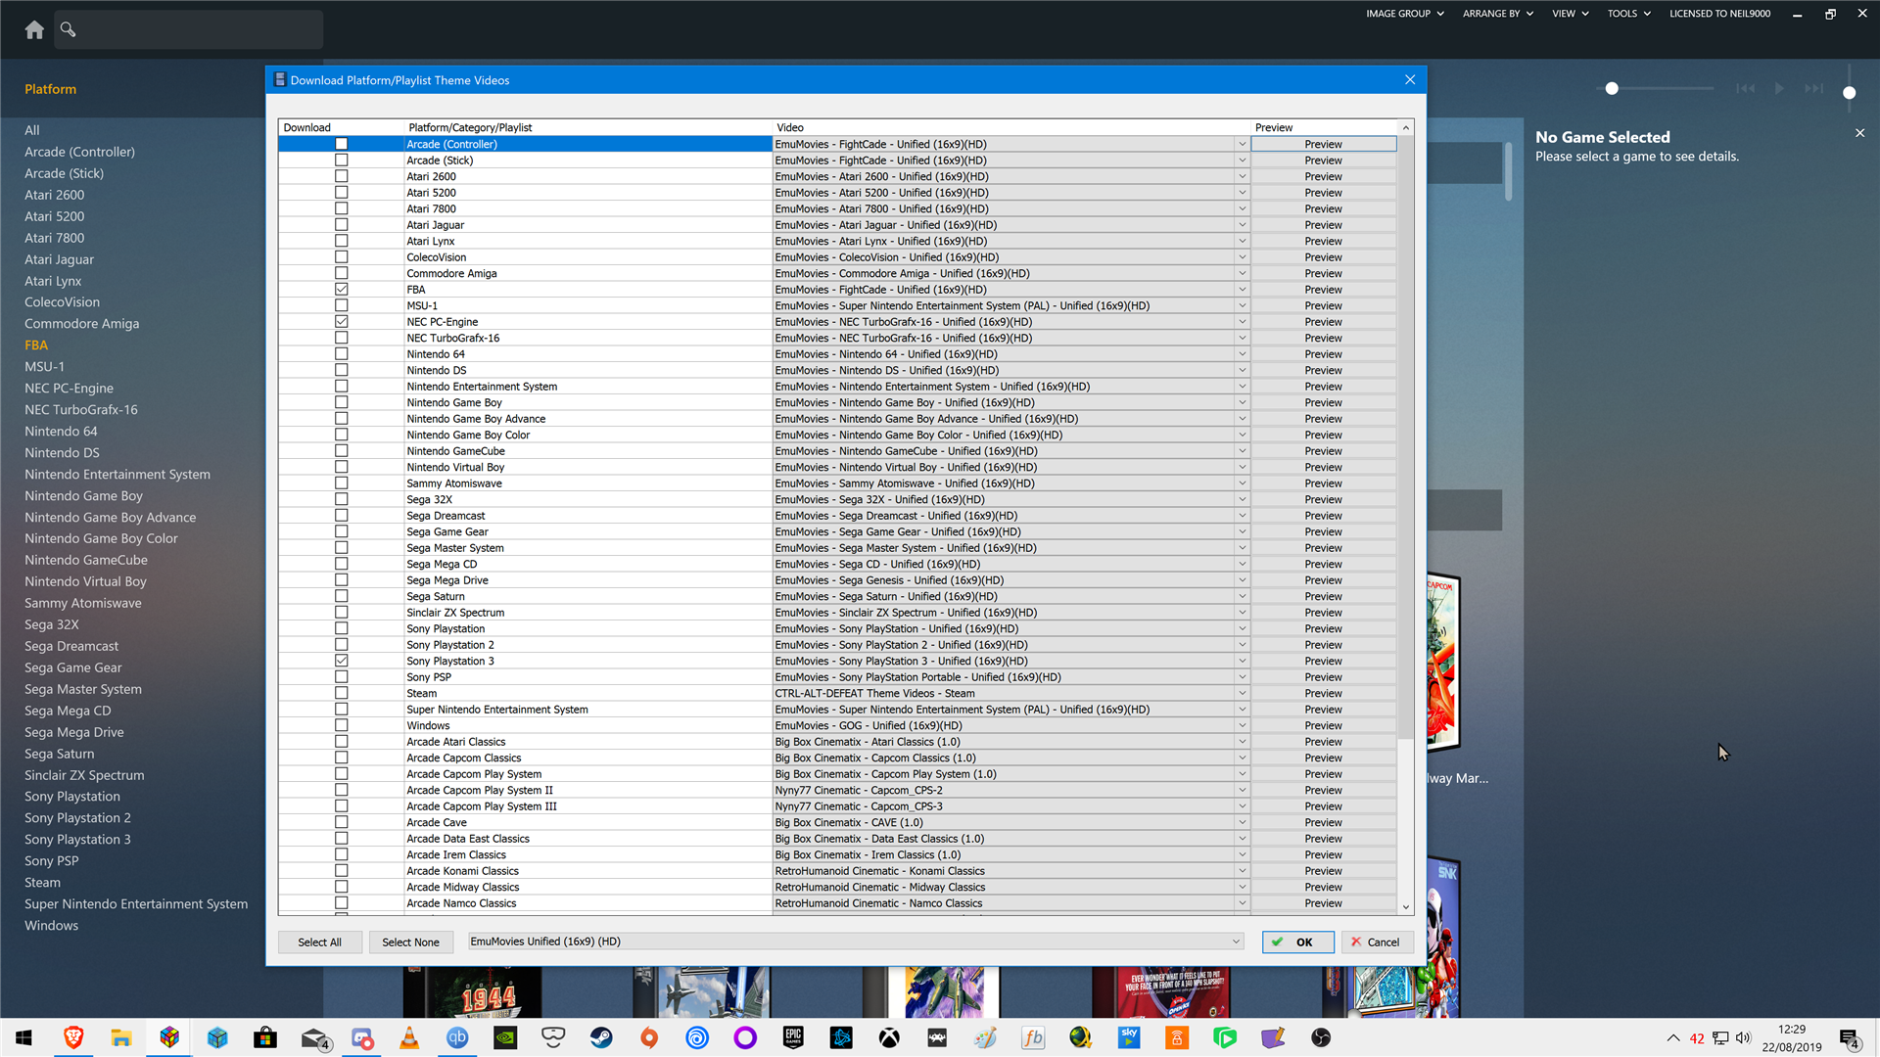Viewport: 1880px width, 1057px height.
Task: Open VIEW menu
Action: pyautogui.click(x=1570, y=14)
